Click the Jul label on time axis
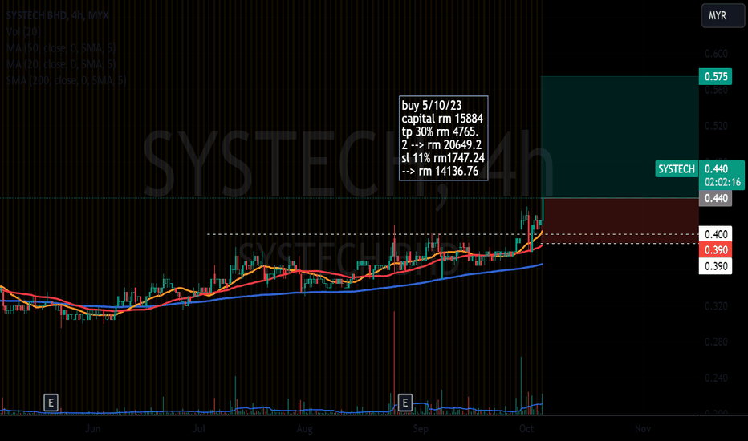This screenshot has width=748, height=441. coord(198,428)
